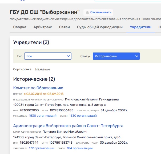Open the Статус dropdown showing Исторические
Screen dimensions: 161x154
116,56
